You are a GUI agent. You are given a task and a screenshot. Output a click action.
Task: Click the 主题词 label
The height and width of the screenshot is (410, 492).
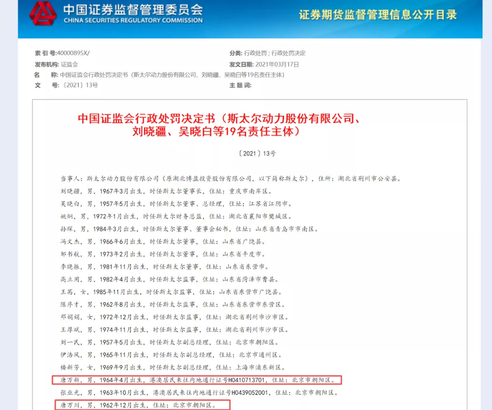click(x=241, y=85)
